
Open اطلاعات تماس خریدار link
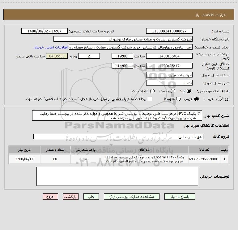pyautogui.click(x=51, y=47)
